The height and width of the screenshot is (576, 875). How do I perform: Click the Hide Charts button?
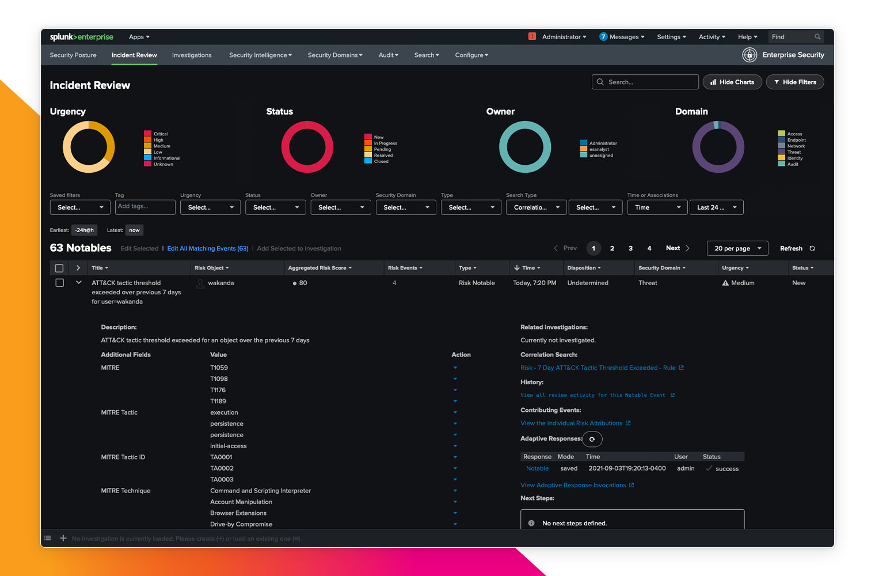pos(732,82)
